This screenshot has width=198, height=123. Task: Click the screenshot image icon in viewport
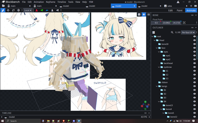click(x=139, y=14)
